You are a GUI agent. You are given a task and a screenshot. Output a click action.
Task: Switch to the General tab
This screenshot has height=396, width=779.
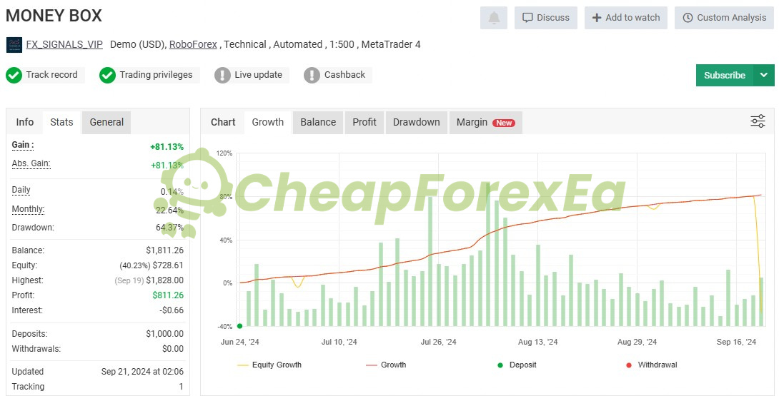pyautogui.click(x=106, y=122)
